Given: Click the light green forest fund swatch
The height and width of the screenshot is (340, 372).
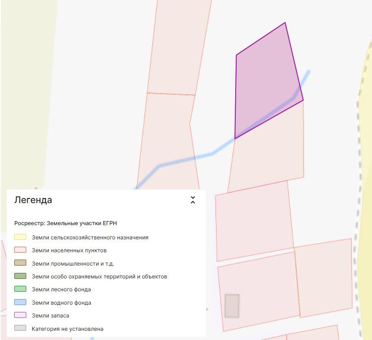Looking at the screenshot, I should (20, 289).
